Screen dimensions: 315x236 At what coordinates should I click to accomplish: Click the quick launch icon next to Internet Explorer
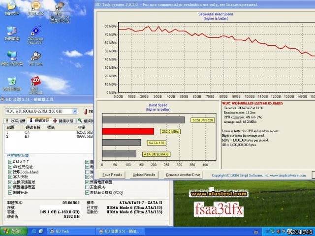tap(41, 231)
